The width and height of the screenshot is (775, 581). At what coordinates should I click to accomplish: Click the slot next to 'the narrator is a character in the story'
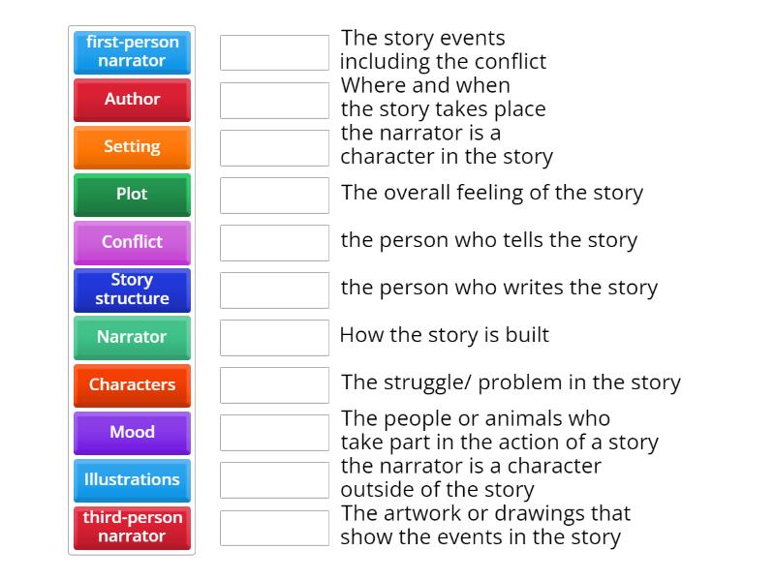click(274, 147)
